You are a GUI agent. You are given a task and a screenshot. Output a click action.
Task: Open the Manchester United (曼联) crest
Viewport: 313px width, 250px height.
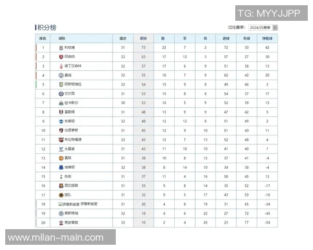click(61, 158)
